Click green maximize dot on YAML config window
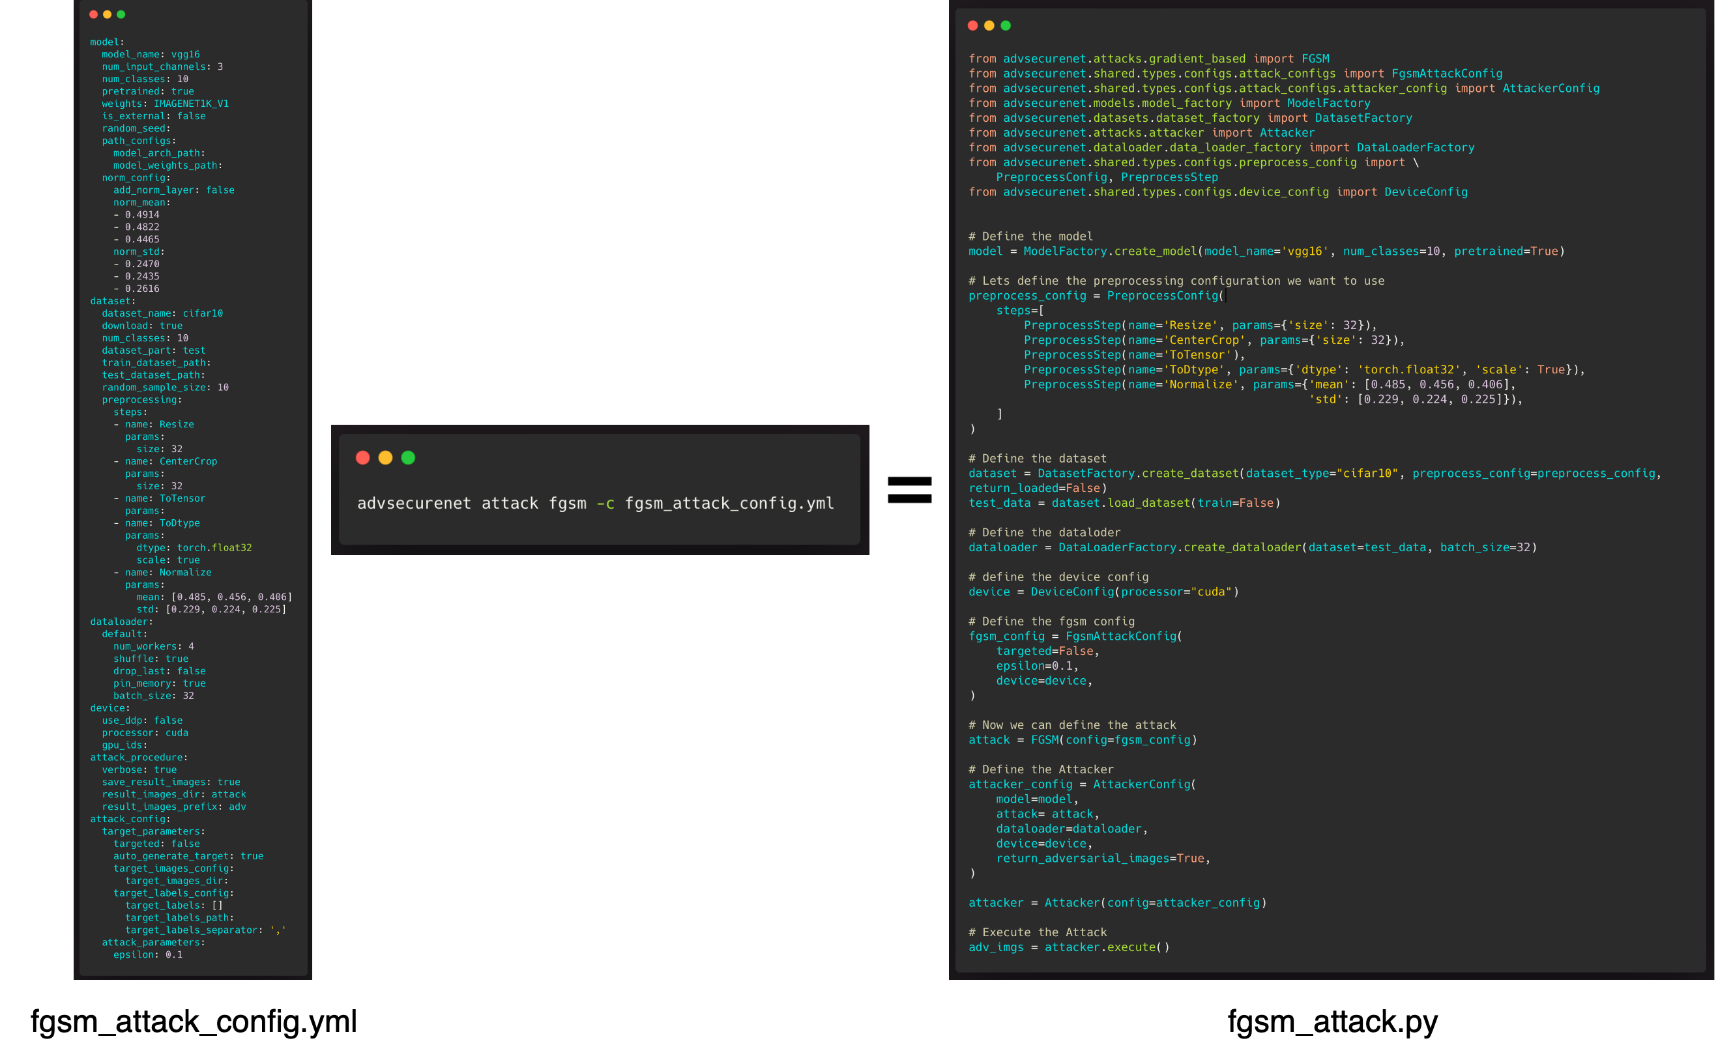 pyautogui.click(x=121, y=14)
